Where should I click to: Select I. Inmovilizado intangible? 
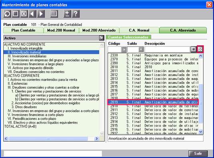pyautogui.click(x=25, y=48)
